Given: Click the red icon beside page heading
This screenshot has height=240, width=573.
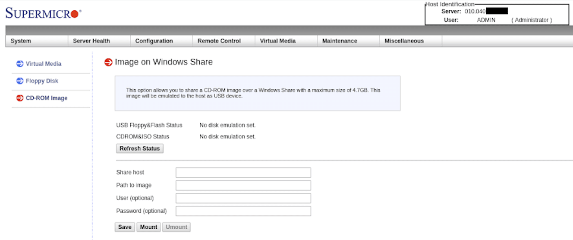Looking at the screenshot, I should coord(108,62).
